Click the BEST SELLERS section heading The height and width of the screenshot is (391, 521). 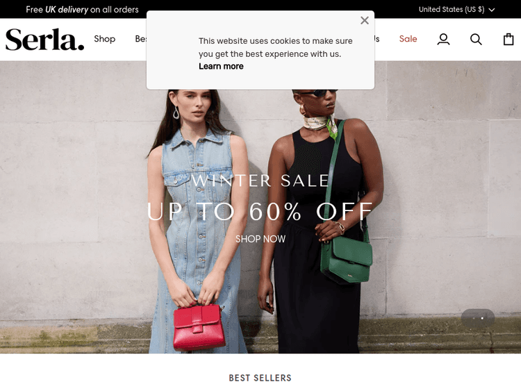[260, 378]
